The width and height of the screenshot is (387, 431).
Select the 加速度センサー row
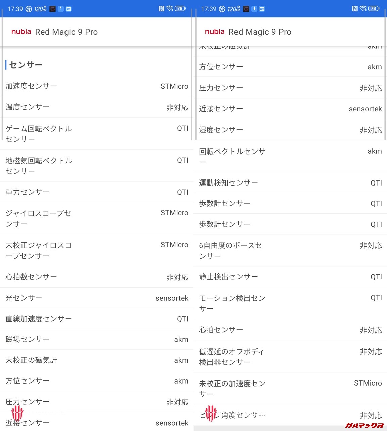click(97, 86)
